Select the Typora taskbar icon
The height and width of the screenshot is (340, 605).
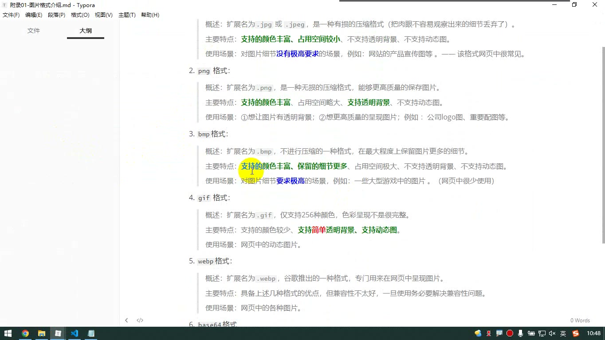[x=58, y=333]
